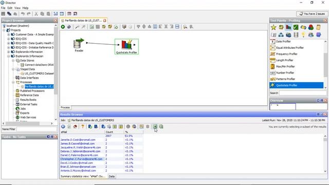Collapse the Data Stores tree node
The height and width of the screenshot is (185, 329).
coord(13,61)
